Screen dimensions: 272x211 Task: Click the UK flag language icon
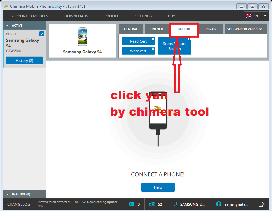[248, 16]
